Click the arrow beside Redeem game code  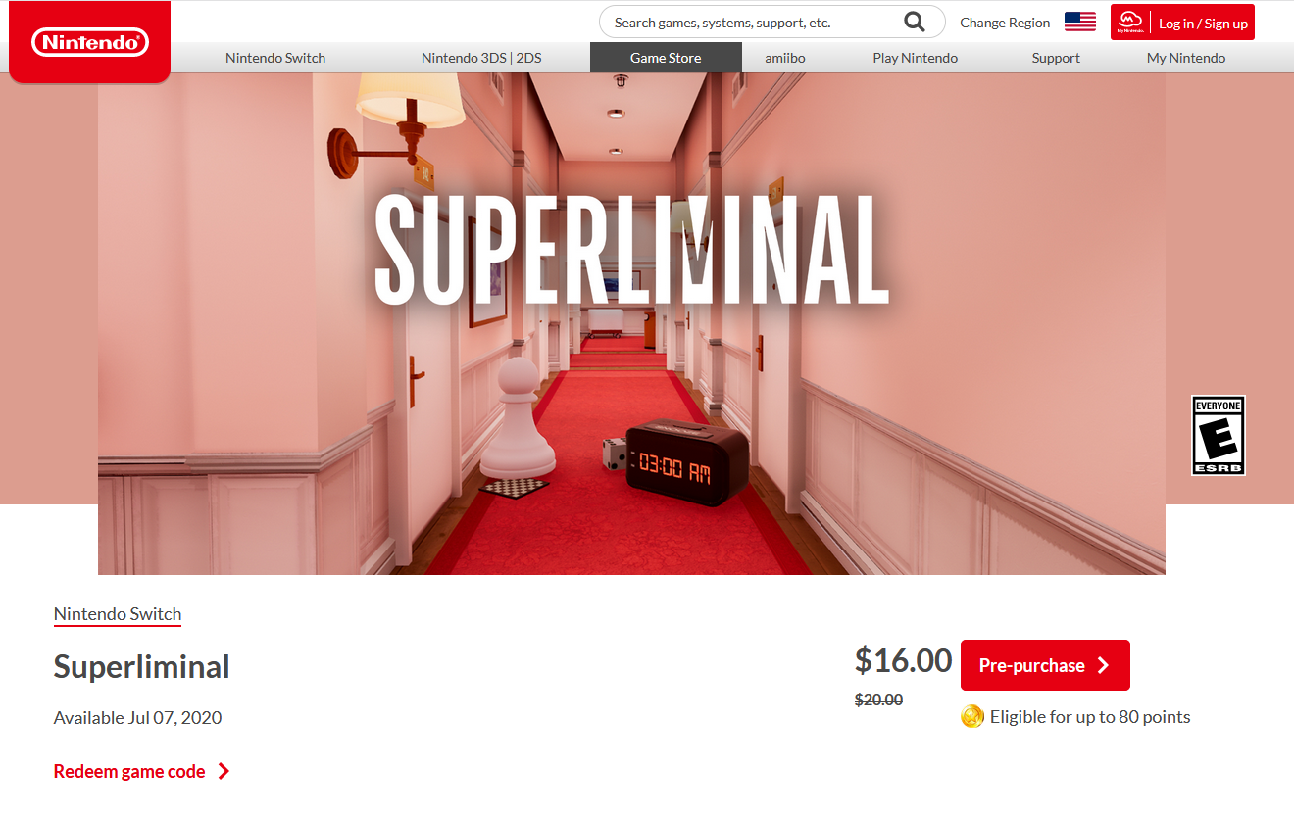click(x=224, y=772)
